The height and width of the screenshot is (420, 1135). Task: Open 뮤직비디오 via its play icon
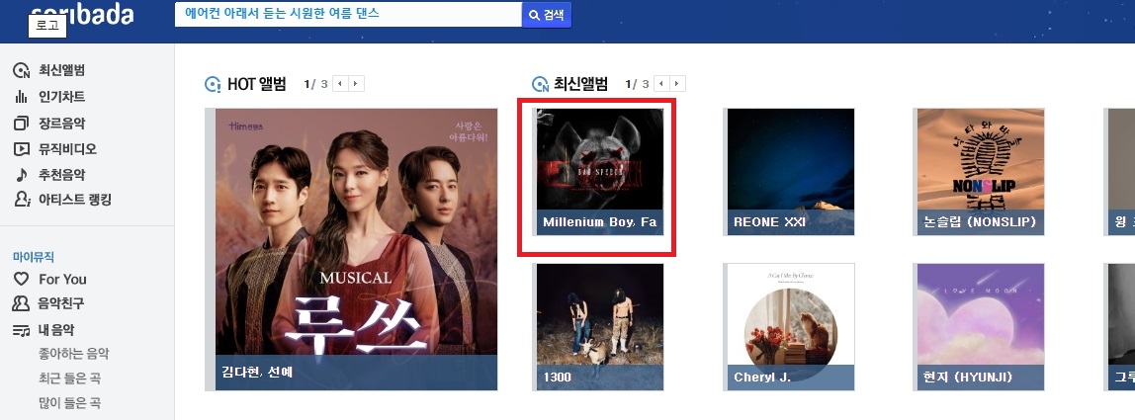(21, 149)
